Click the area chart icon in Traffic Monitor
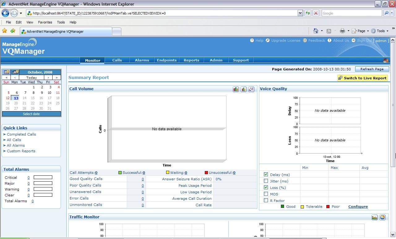The image size is (396, 239). point(375,217)
